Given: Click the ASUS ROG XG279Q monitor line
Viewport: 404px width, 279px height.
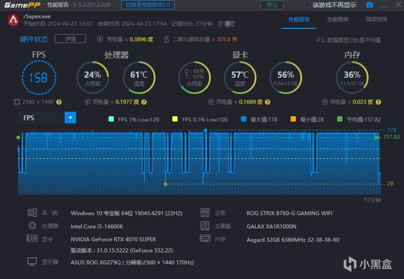Looking at the screenshot, I should [x=132, y=262].
